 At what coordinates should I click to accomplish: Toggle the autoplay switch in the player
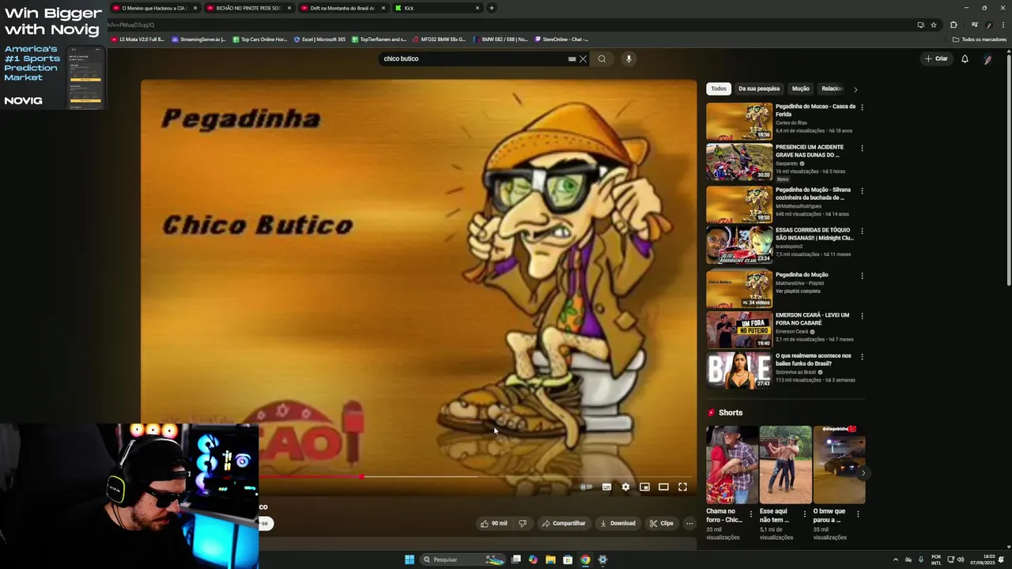(586, 487)
